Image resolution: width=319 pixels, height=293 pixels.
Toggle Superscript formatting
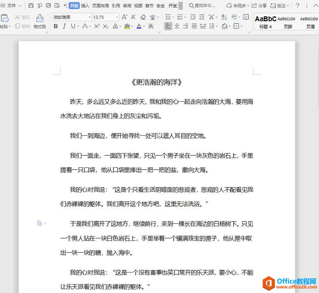(97, 26)
